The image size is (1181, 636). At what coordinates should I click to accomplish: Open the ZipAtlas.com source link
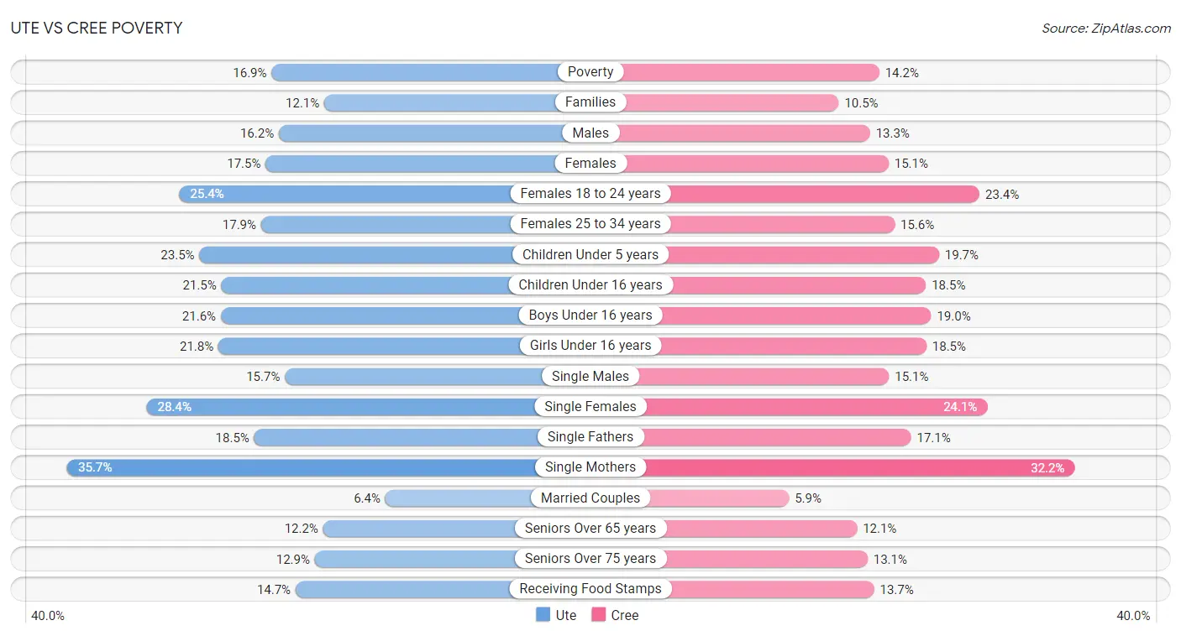(1106, 28)
